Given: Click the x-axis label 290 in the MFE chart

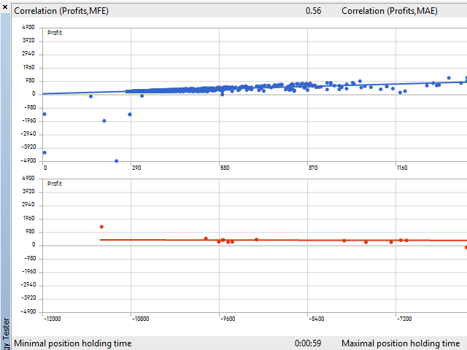Looking at the screenshot, I should pyautogui.click(x=136, y=168).
